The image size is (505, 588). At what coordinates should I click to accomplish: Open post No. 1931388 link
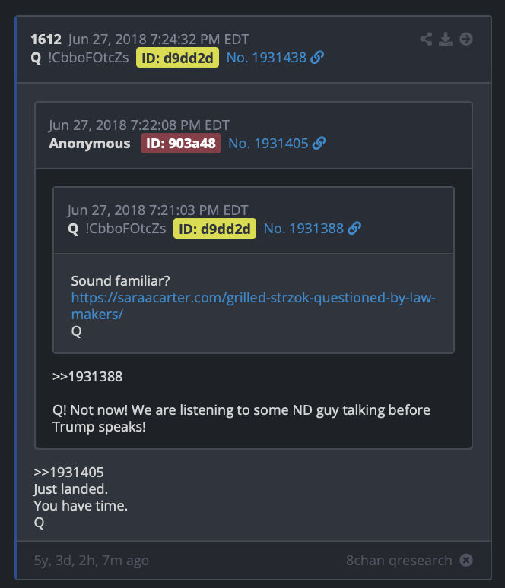click(303, 229)
